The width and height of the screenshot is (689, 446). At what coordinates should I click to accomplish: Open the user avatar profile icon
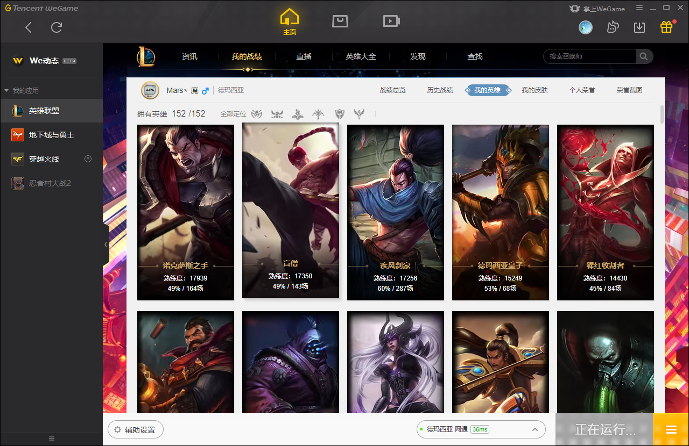[x=586, y=27]
